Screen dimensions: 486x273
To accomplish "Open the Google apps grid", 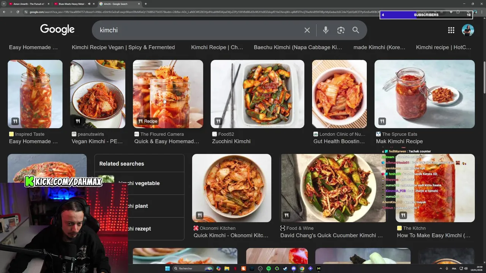I will pos(451,30).
